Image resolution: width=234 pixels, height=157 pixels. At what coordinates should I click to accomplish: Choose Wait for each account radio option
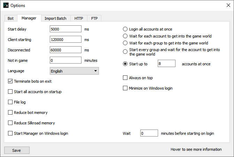[x=125, y=36]
